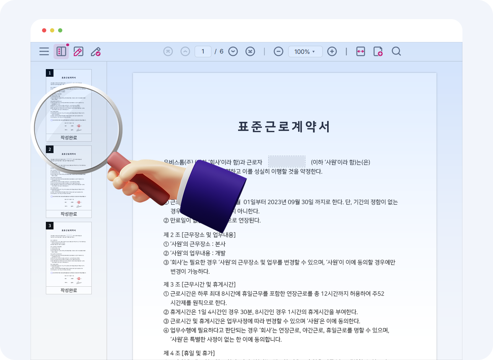Go to next page arrow icon
The width and height of the screenshot is (493, 360).
(233, 52)
